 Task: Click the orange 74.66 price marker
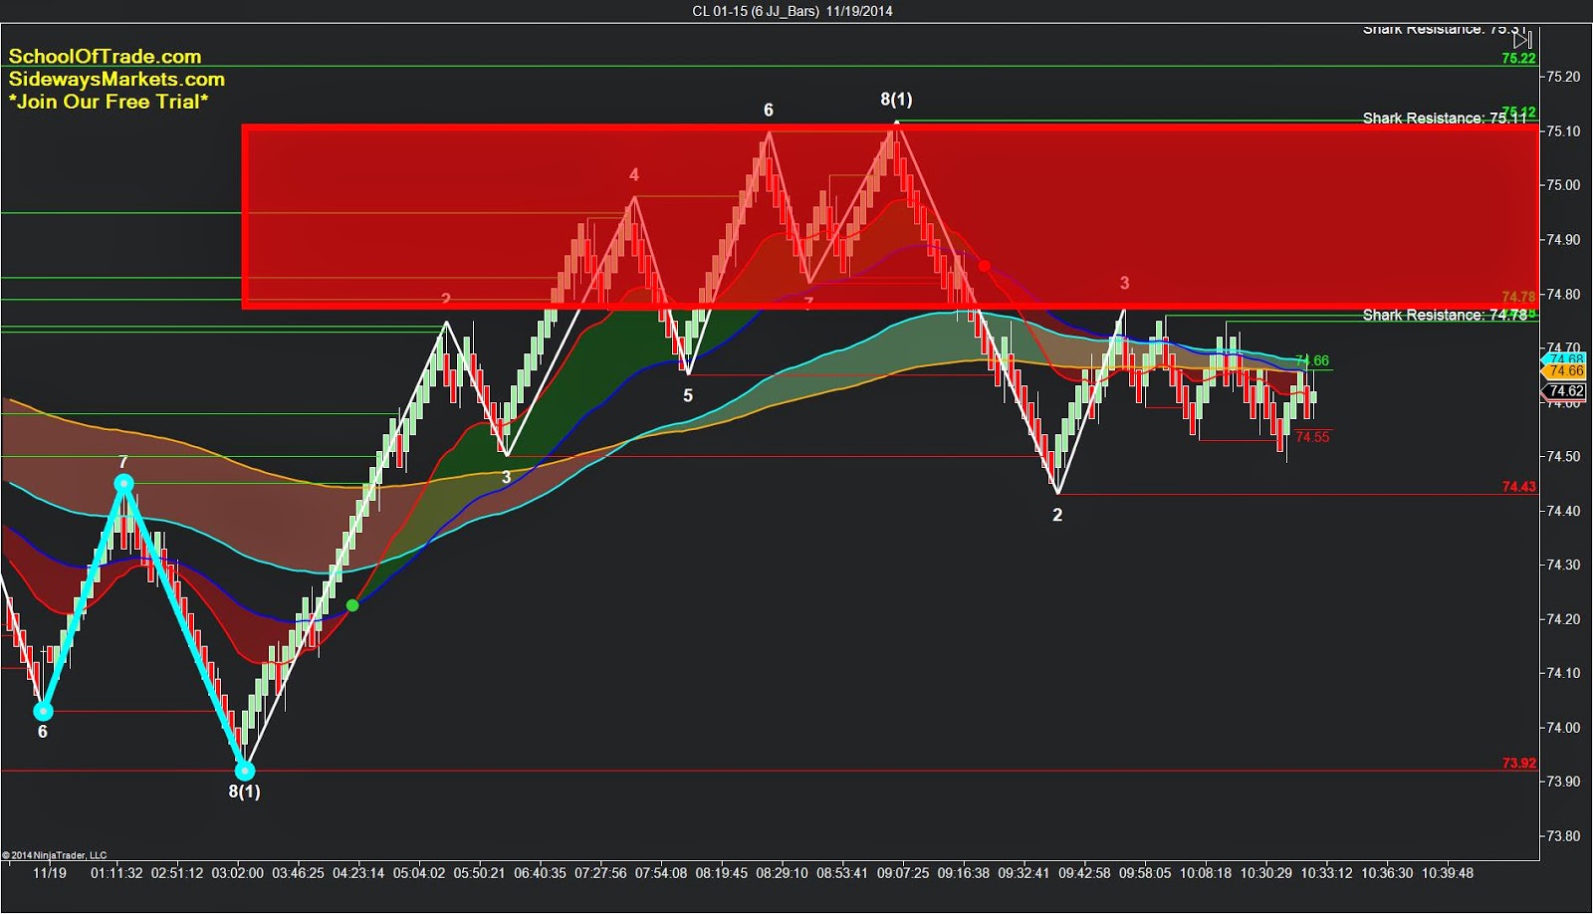[x=1565, y=370]
